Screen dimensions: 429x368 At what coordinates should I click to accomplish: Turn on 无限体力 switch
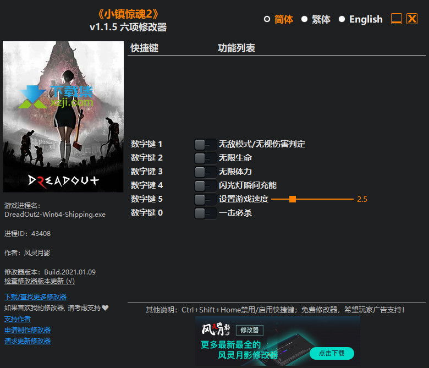click(205, 172)
